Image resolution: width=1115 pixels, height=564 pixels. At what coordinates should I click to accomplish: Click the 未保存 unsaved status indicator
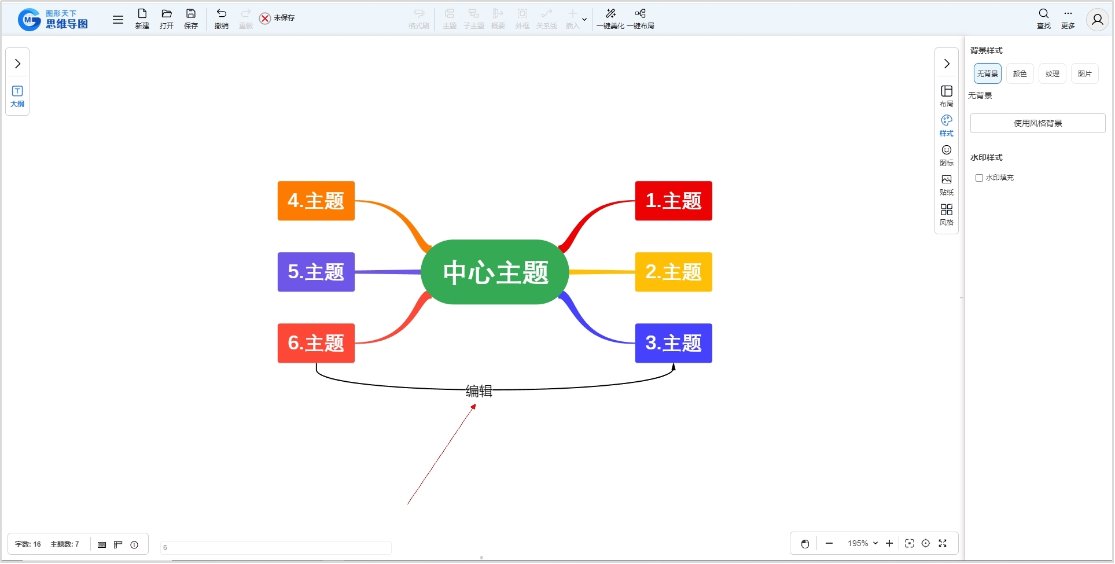pyautogui.click(x=277, y=19)
